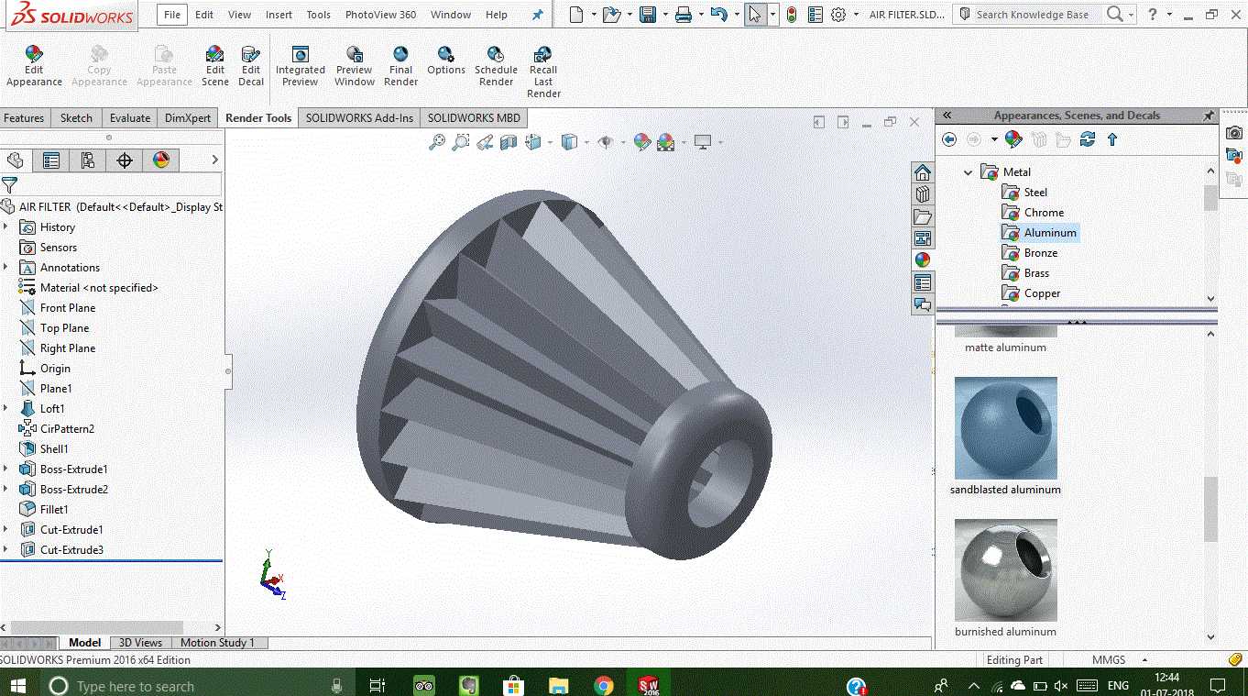Image resolution: width=1248 pixels, height=696 pixels.
Task: Open the DisplayManager tab
Action: (161, 160)
